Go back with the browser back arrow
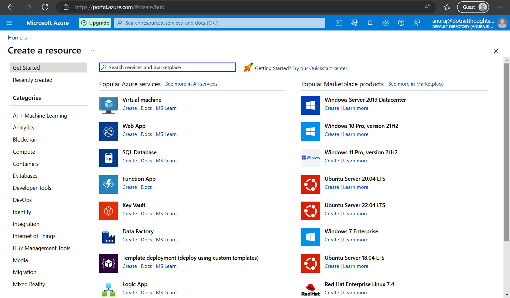 [x=11, y=7]
